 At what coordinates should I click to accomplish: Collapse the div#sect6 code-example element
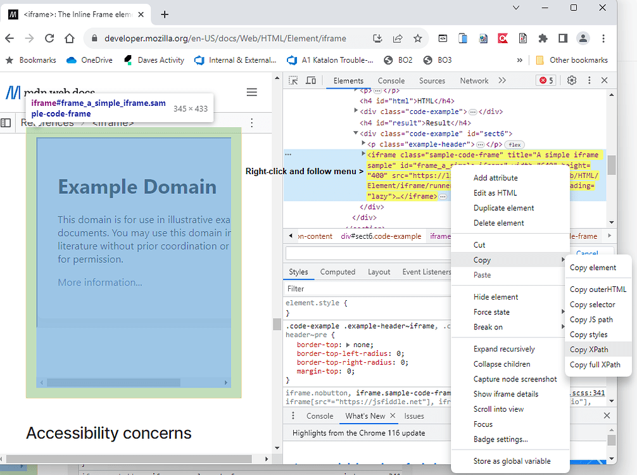pos(356,134)
